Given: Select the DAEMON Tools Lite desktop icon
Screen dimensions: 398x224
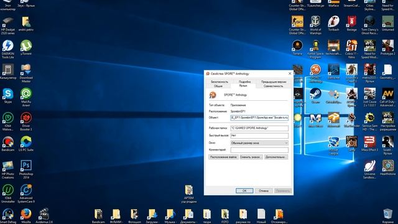Looking at the screenshot, I should coord(8,49).
